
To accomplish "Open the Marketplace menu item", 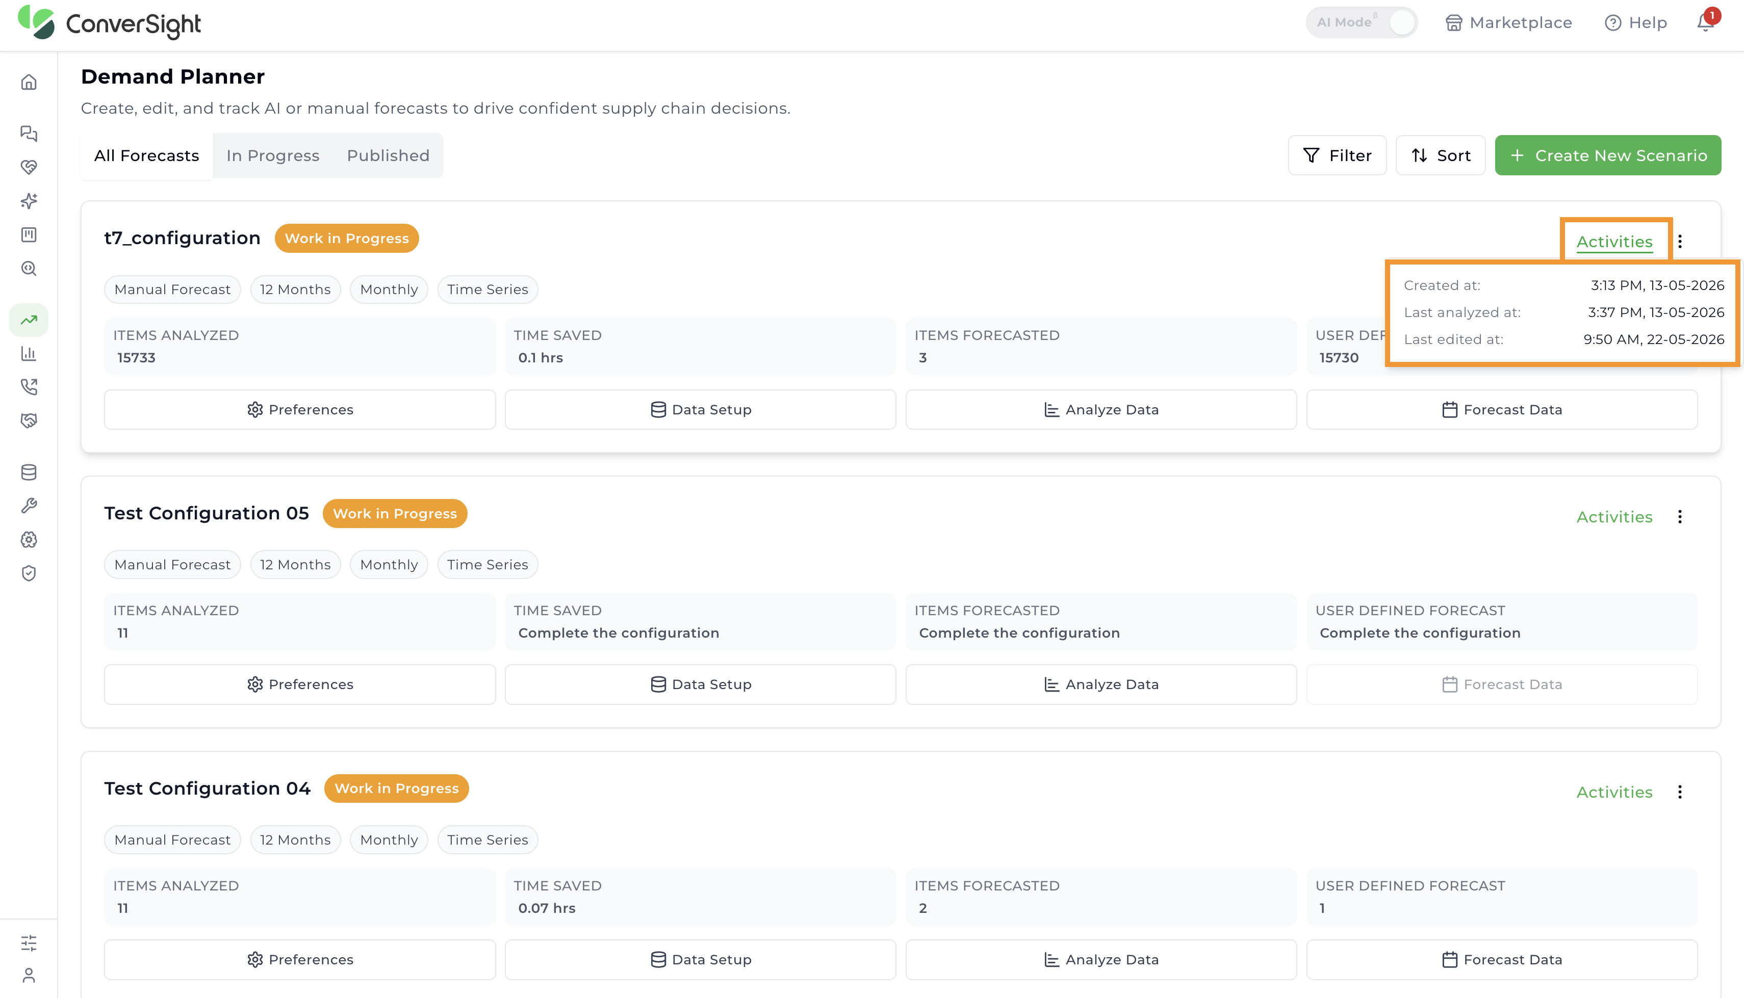I will click(1508, 22).
